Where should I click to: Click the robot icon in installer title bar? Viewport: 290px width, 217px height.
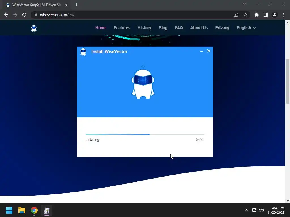point(83,52)
